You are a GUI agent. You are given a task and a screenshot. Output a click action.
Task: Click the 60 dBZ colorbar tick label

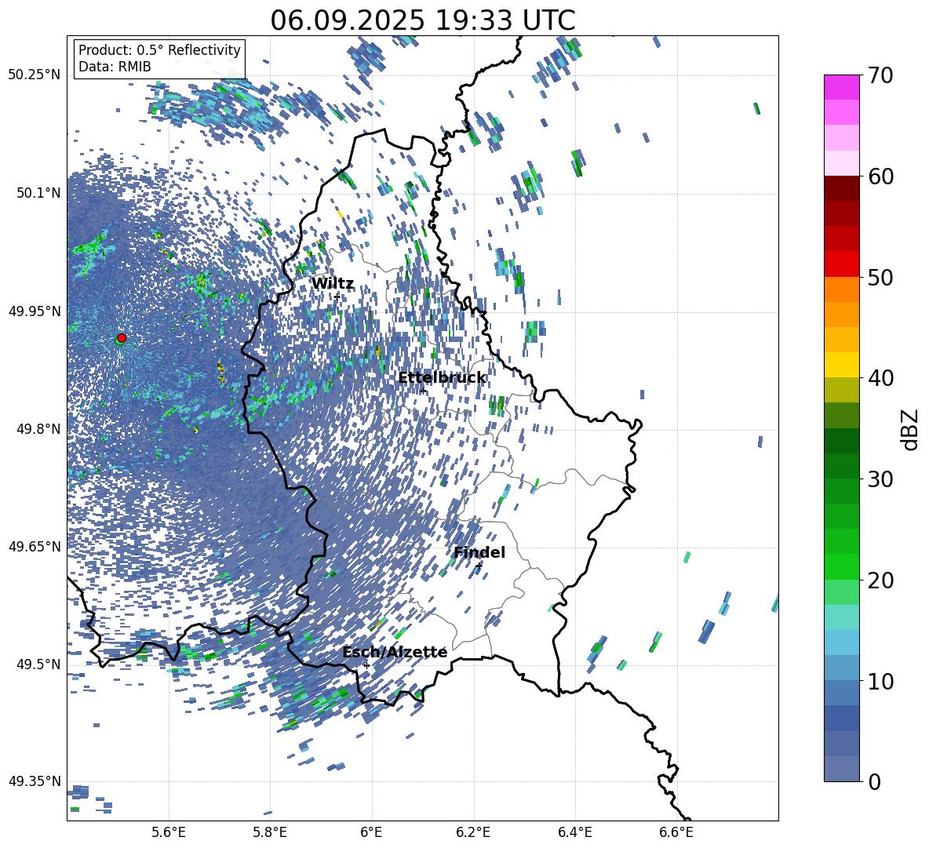point(880,177)
